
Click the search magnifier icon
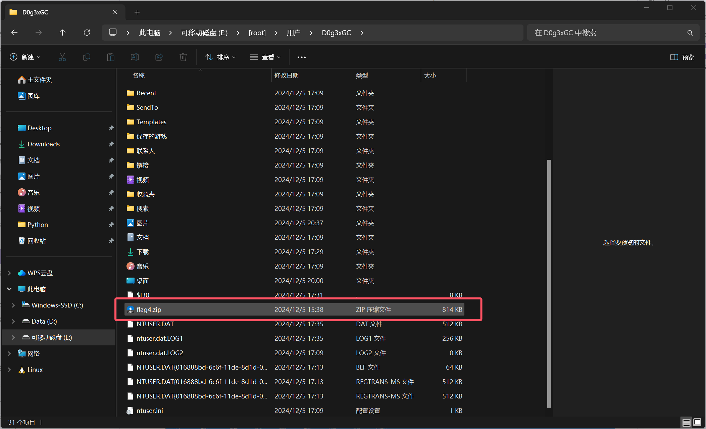[690, 33]
